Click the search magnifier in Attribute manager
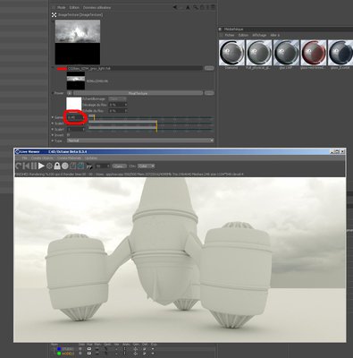Screen dimensions: 353x358 [195, 7]
